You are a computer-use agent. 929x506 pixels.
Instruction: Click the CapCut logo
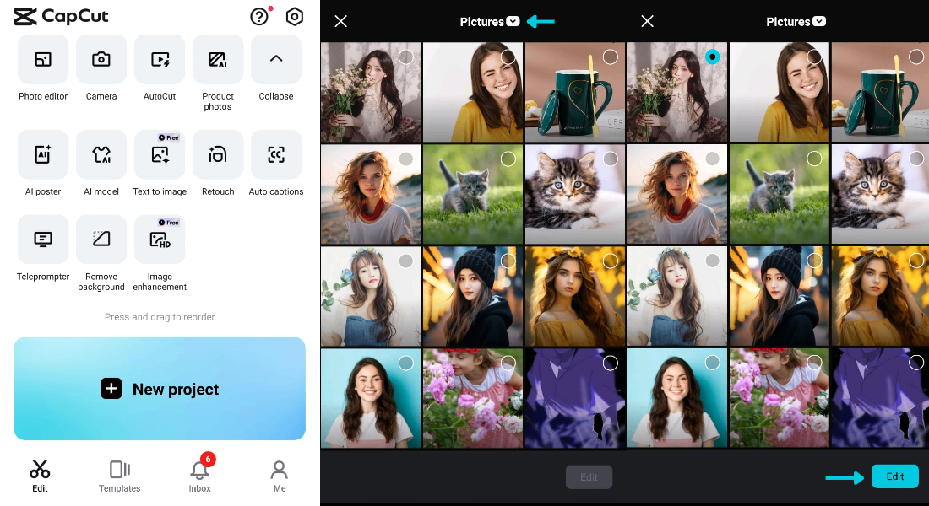tap(61, 17)
